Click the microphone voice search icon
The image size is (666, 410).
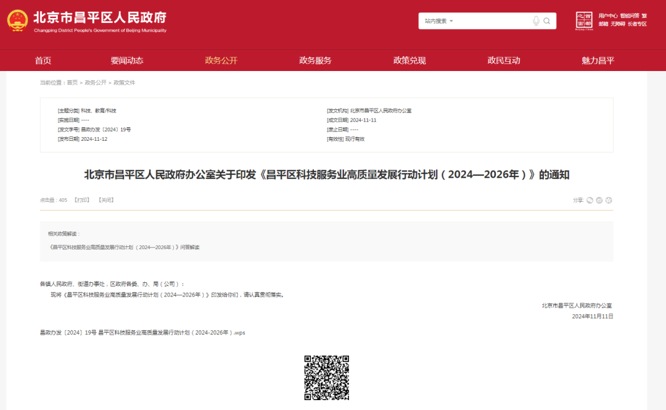(536, 21)
